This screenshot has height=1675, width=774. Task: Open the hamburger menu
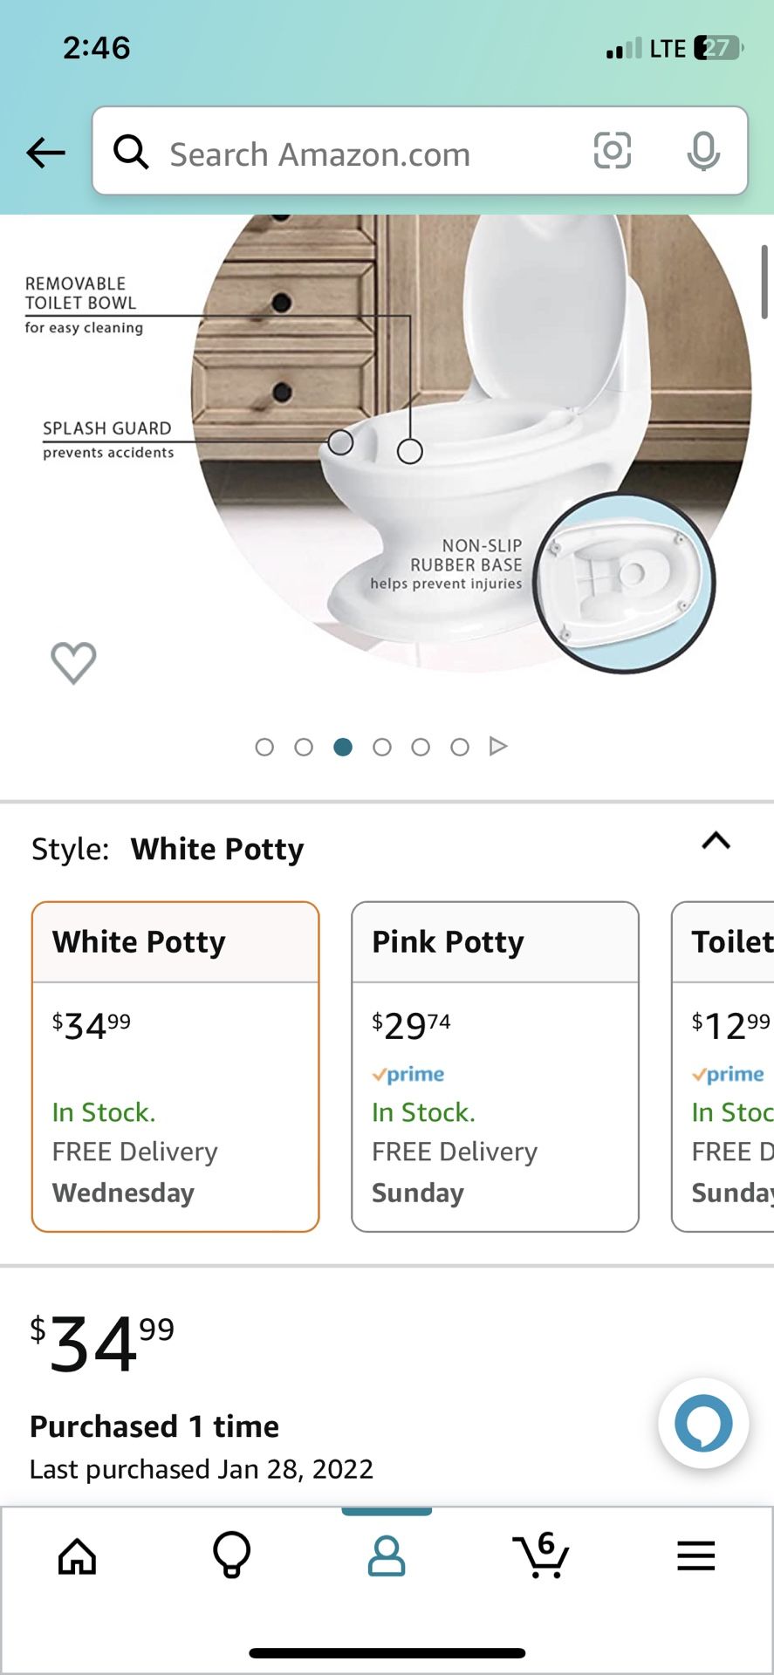click(x=695, y=1555)
